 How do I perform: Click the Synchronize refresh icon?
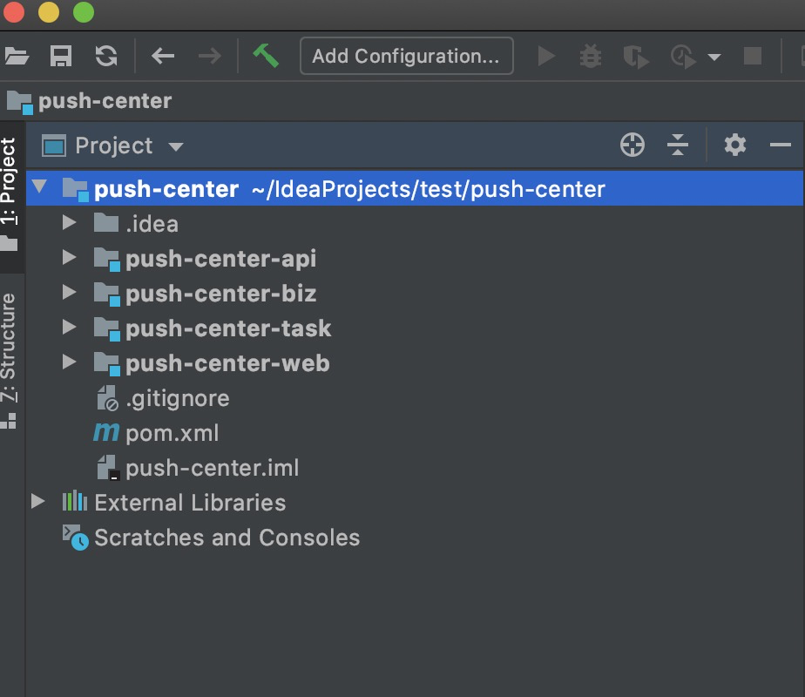106,57
